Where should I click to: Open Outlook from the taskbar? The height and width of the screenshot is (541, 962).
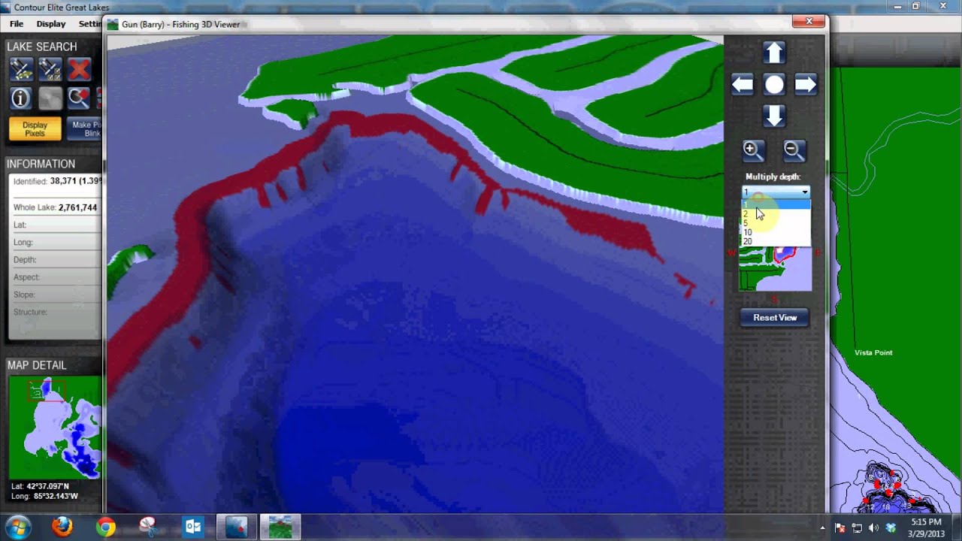[x=192, y=527]
